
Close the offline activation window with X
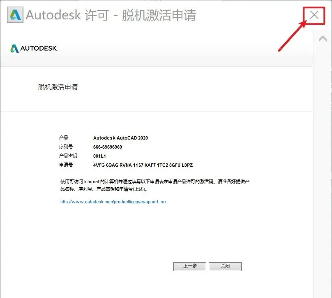click(x=314, y=15)
